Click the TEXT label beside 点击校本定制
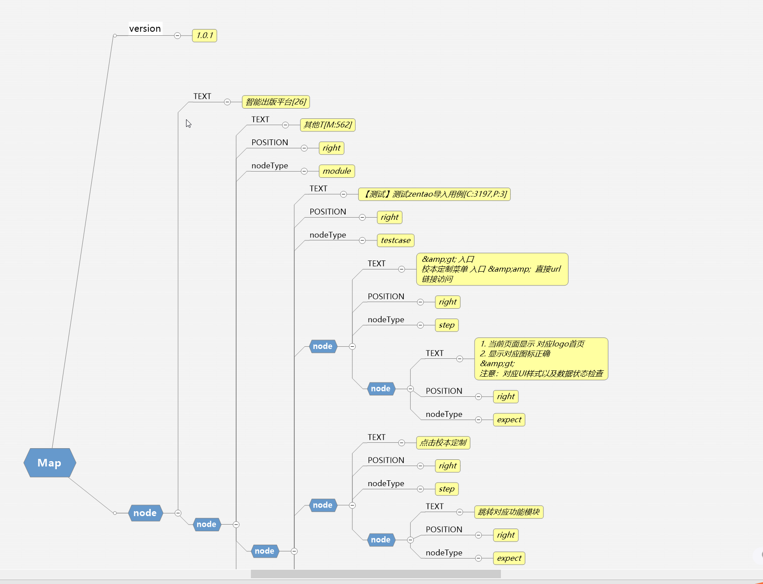This screenshot has width=763, height=584. point(377,437)
